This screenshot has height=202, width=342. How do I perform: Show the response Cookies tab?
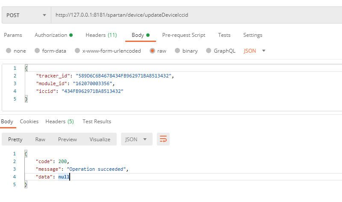pos(29,122)
